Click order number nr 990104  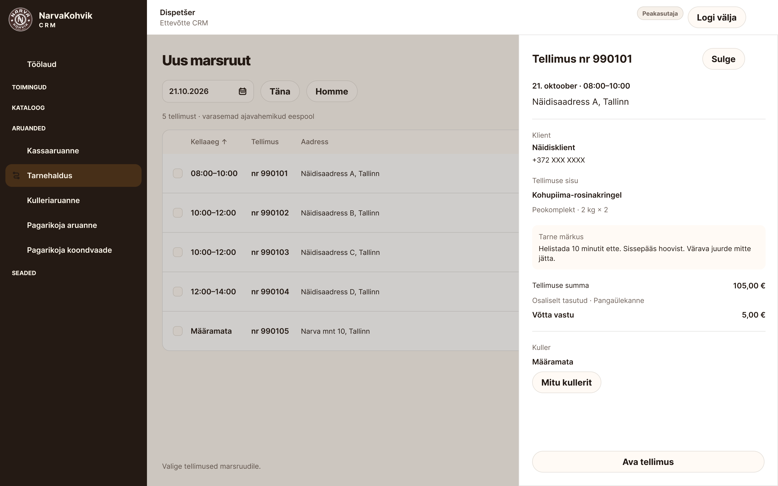[x=270, y=292]
